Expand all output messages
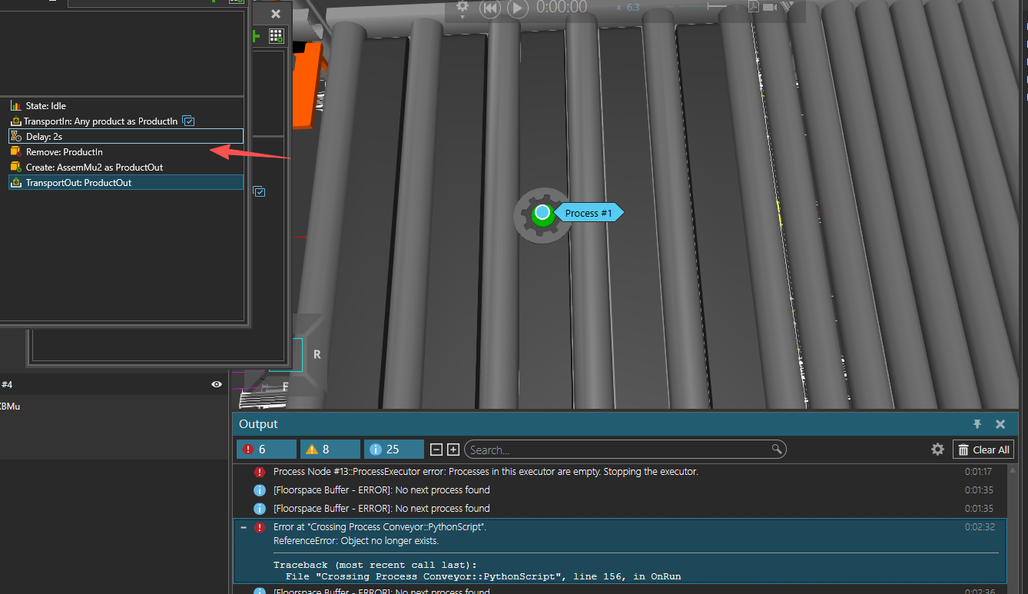This screenshot has height=594, width=1028. coord(453,450)
